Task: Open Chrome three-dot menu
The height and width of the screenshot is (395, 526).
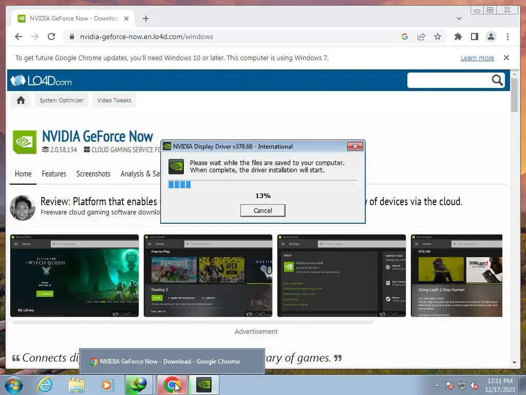Action: pyautogui.click(x=508, y=37)
